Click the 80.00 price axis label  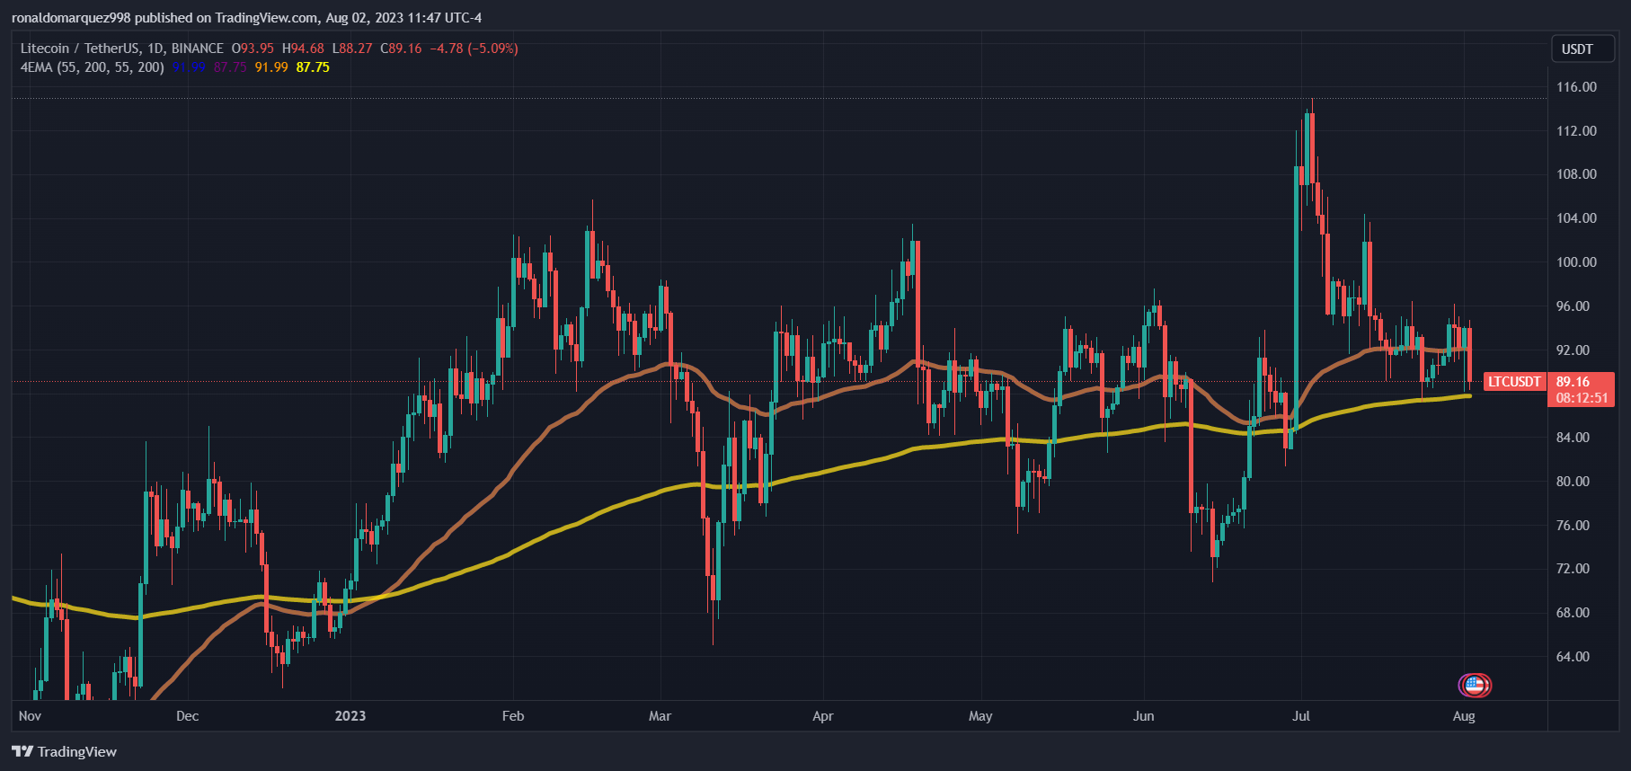click(1573, 482)
